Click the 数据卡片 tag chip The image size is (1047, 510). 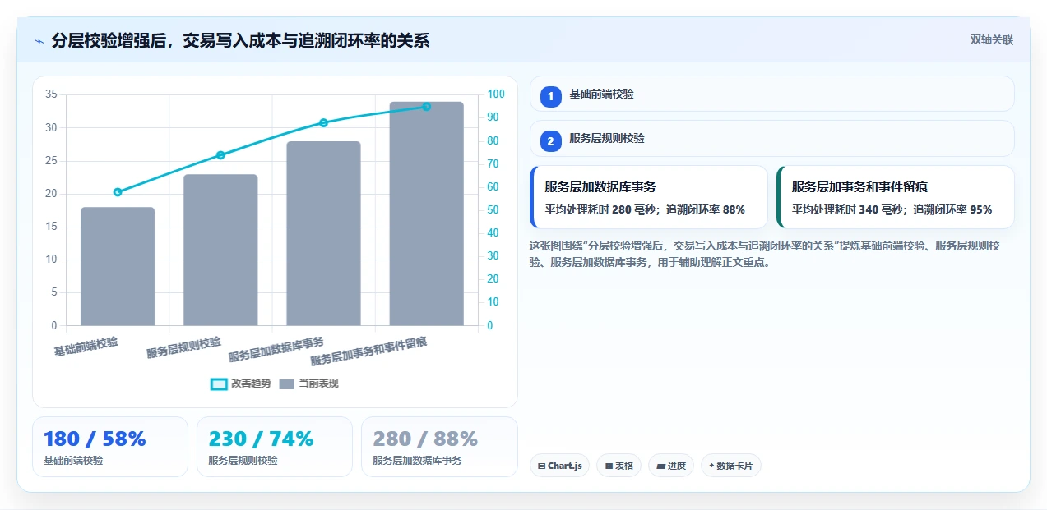coord(730,466)
